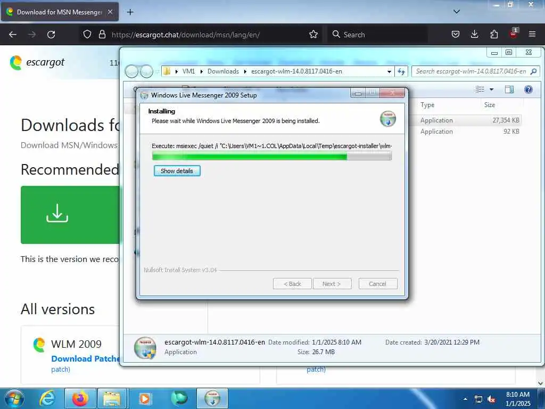This screenshot has height=409, width=545.
Task: Click the Date created value in details pane
Action: [x=452, y=342]
